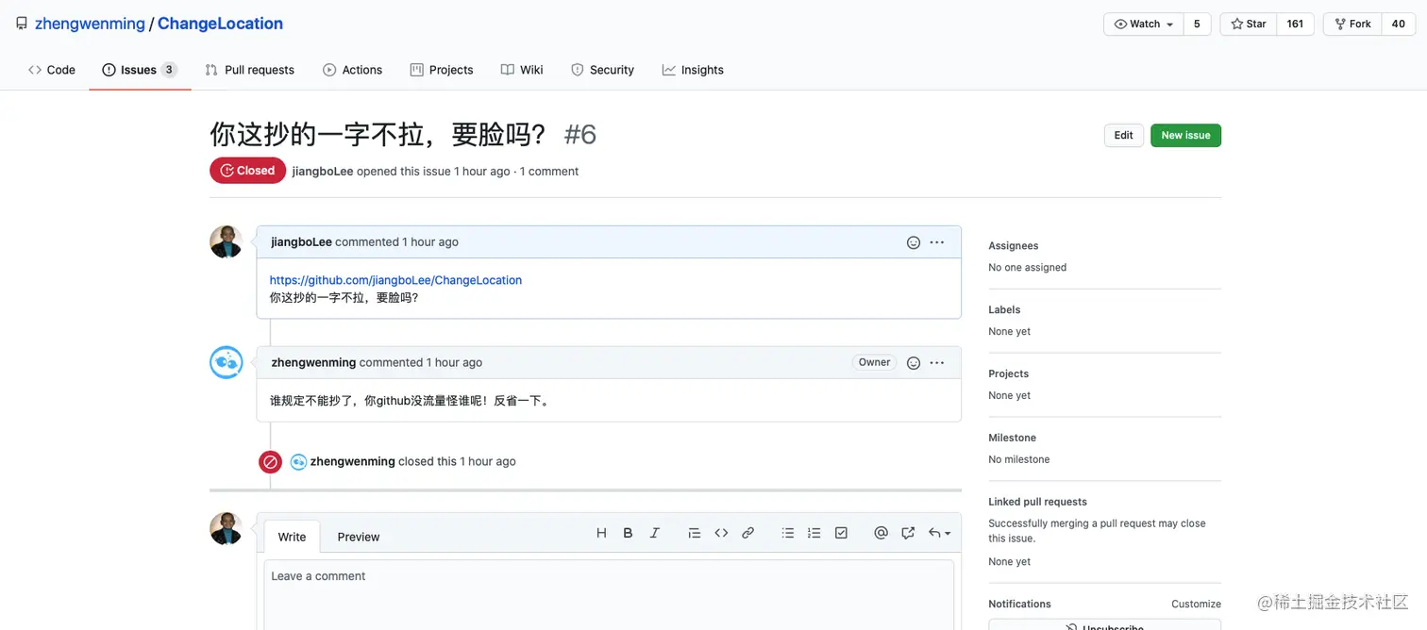Add reaction emoji to zhengwenming's comment
Image resolution: width=1427 pixels, height=630 pixels.
(x=913, y=363)
